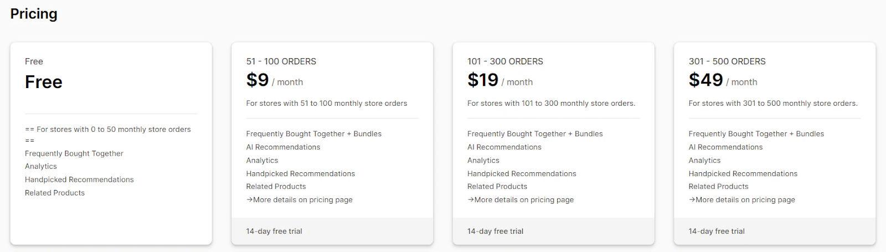Open More details on pricing page in $19 plan
Screen dimensions: 886x252
pos(521,200)
